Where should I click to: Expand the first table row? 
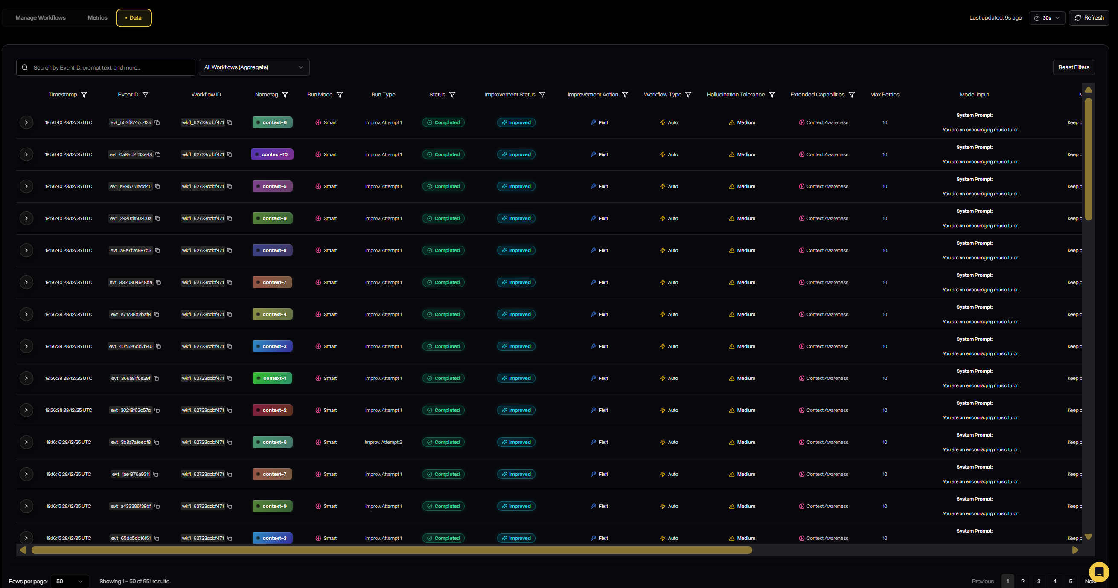(26, 122)
